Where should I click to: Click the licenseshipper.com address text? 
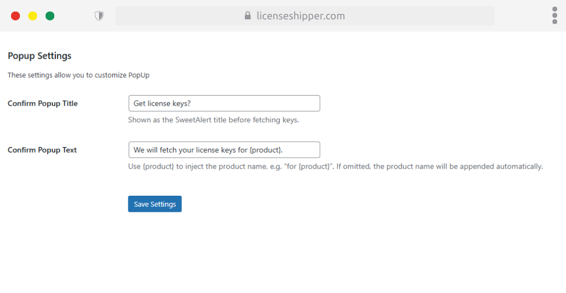301,16
